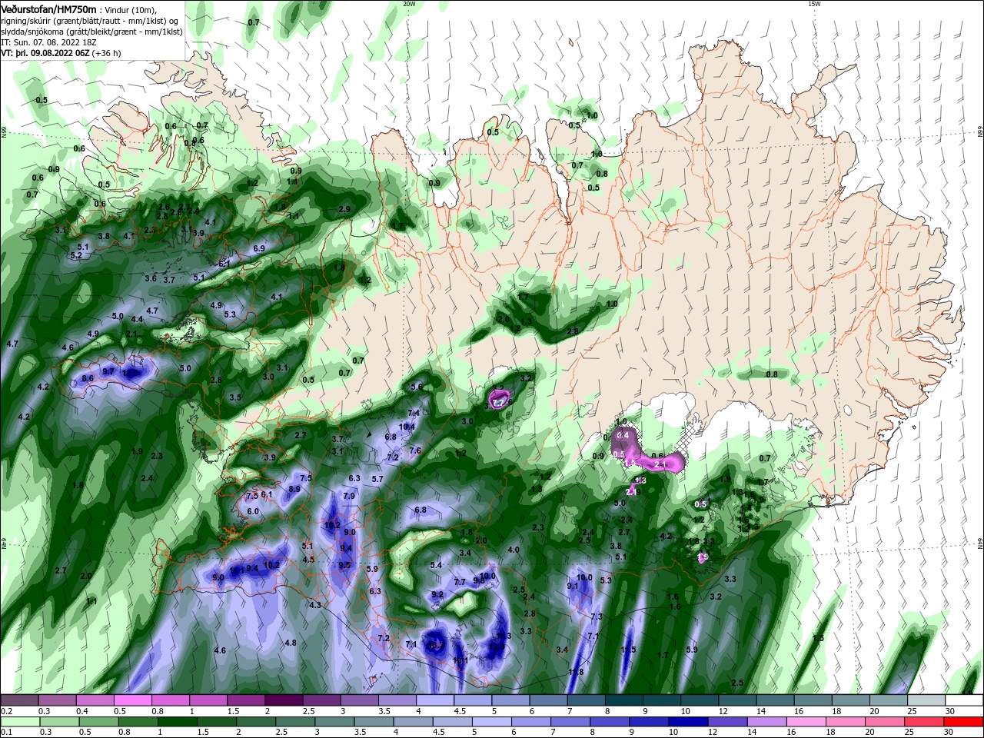Click the 10.4 precipitation value on the map
Viewport: 984px width, 738px height.
point(407,427)
